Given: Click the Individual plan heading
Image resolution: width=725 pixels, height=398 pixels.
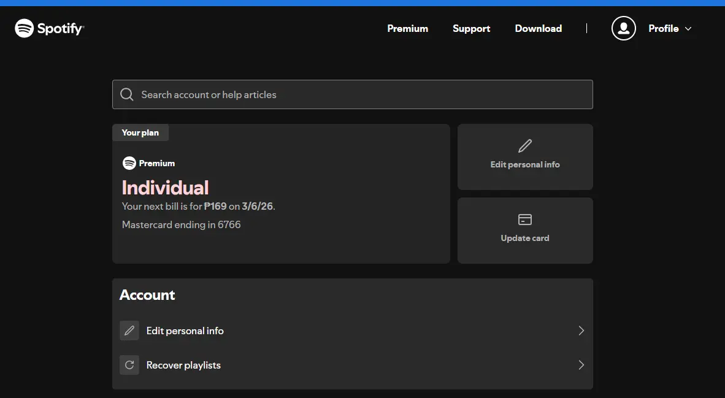Looking at the screenshot, I should (x=165, y=188).
